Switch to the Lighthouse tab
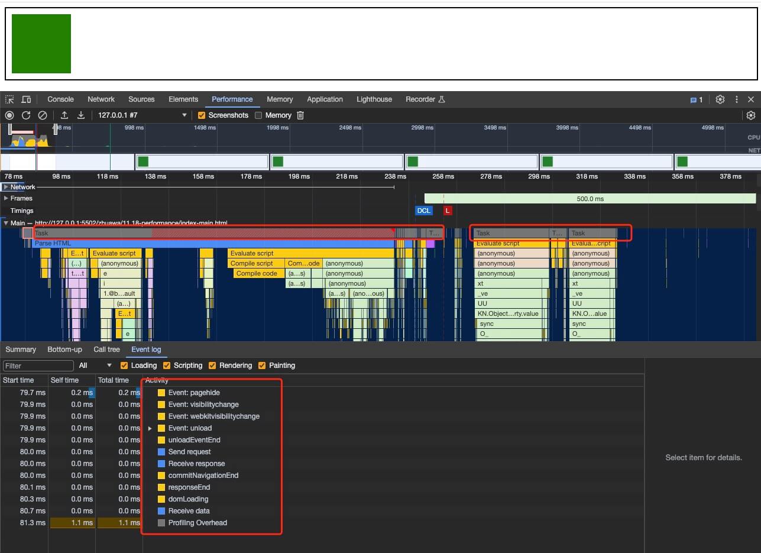 click(x=374, y=99)
